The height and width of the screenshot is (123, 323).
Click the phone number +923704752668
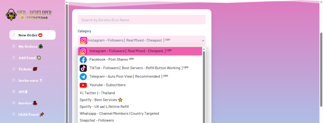pos(36,18)
